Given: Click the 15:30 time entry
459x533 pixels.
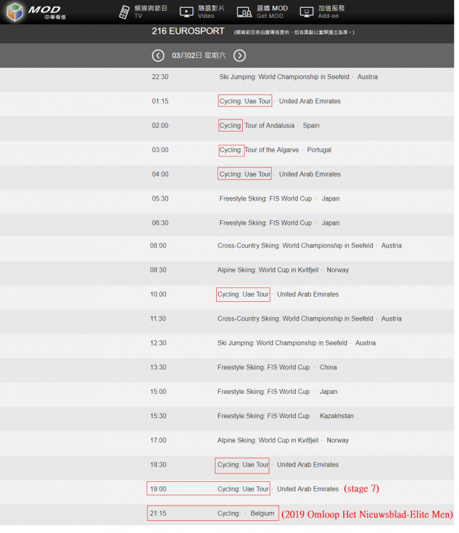Looking at the screenshot, I should click(158, 416).
